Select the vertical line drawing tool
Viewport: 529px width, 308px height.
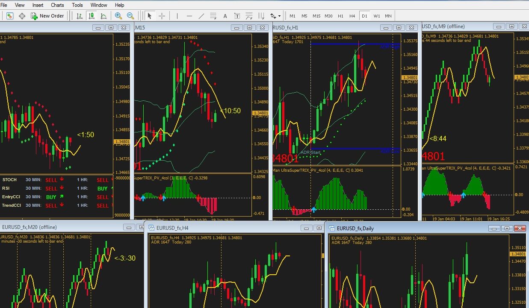(x=177, y=16)
